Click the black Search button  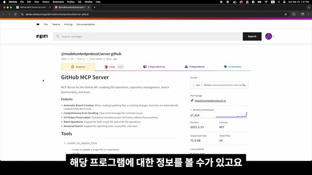252,36
